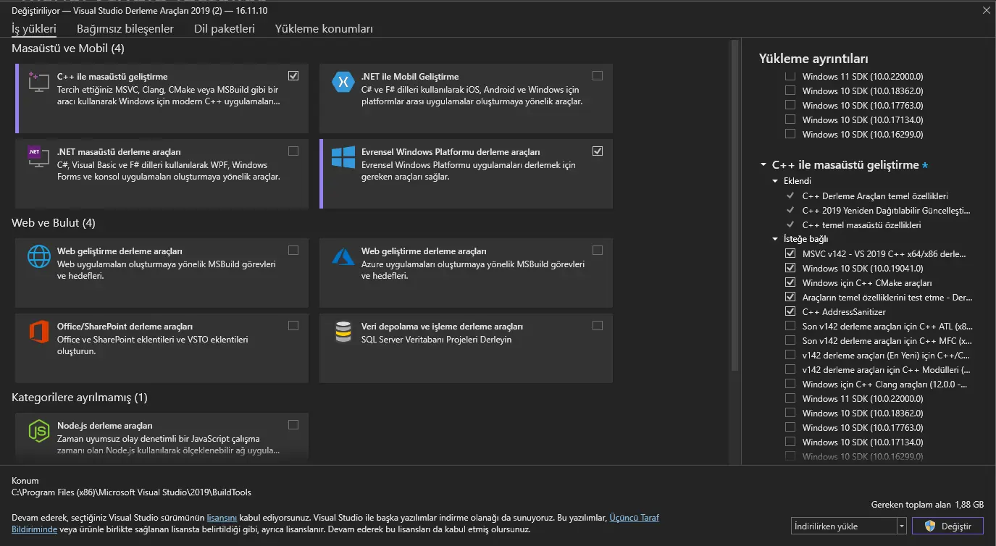The image size is (996, 546).
Task: Open the Dil paketleri tab
Action: 225,29
